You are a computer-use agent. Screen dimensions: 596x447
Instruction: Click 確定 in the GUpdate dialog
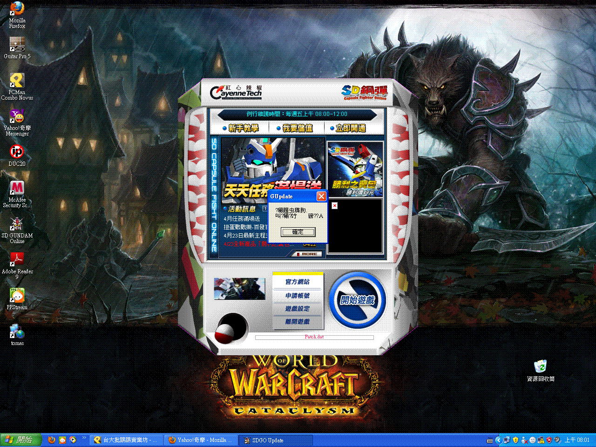(x=298, y=232)
